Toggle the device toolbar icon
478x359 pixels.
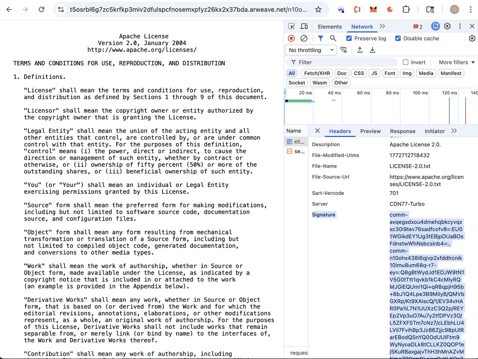click(304, 26)
